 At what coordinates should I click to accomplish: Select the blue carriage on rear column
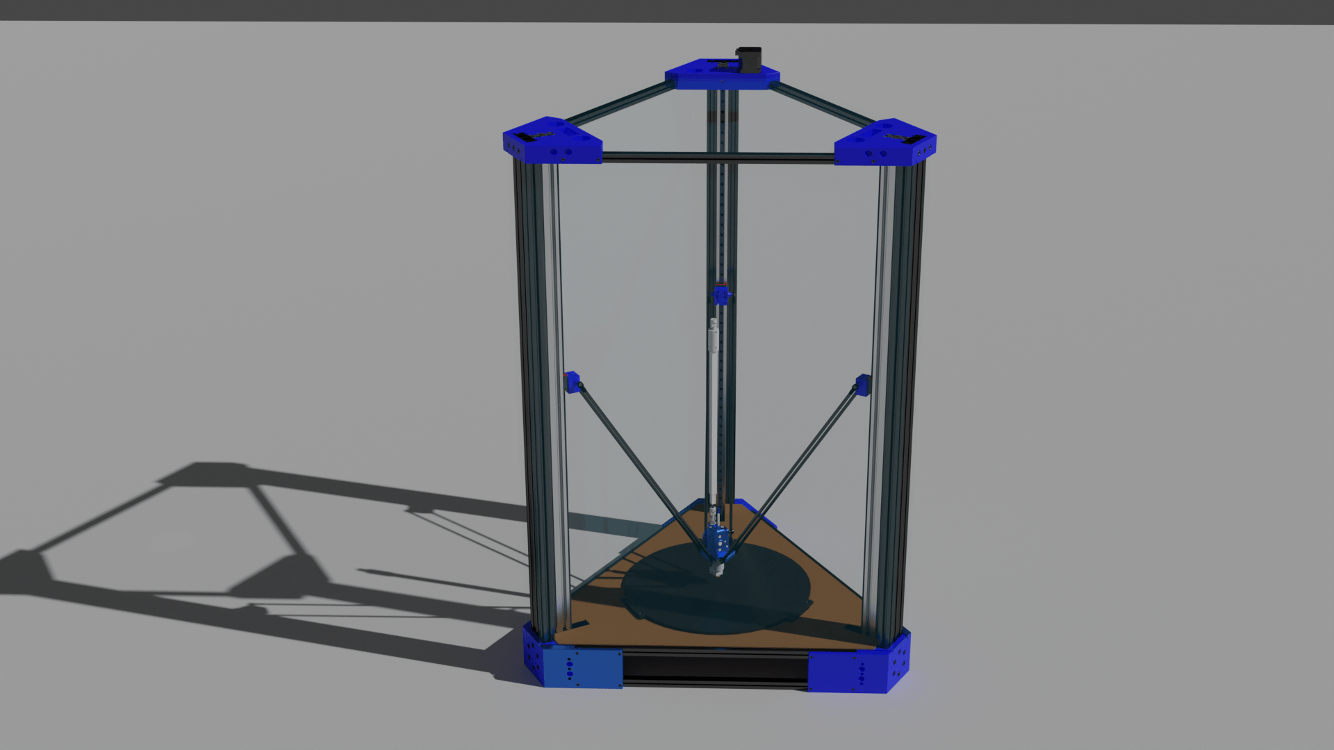(x=721, y=294)
